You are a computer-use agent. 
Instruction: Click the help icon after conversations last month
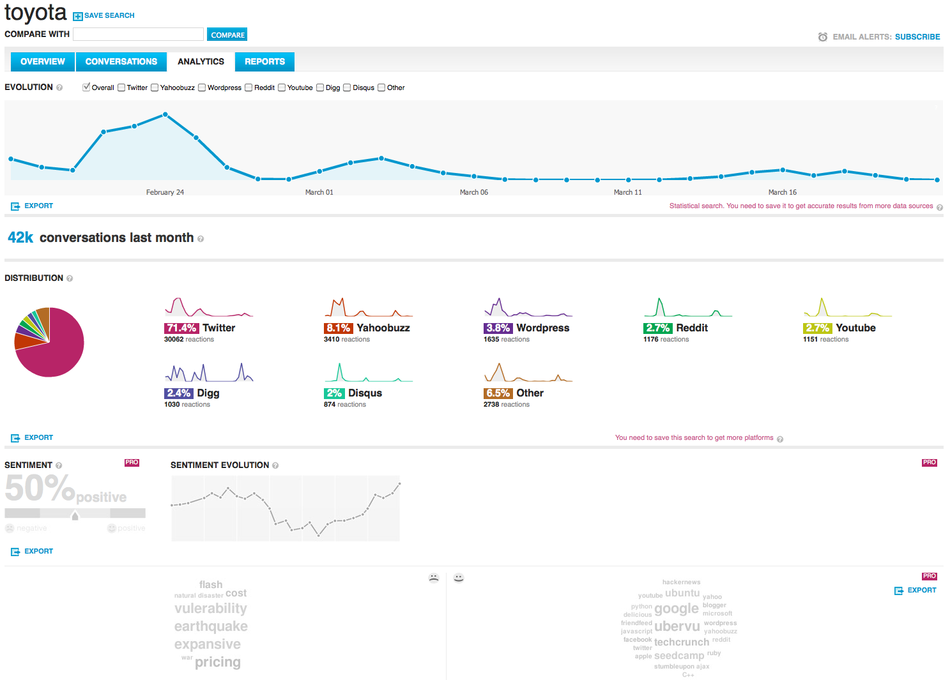[201, 239]
